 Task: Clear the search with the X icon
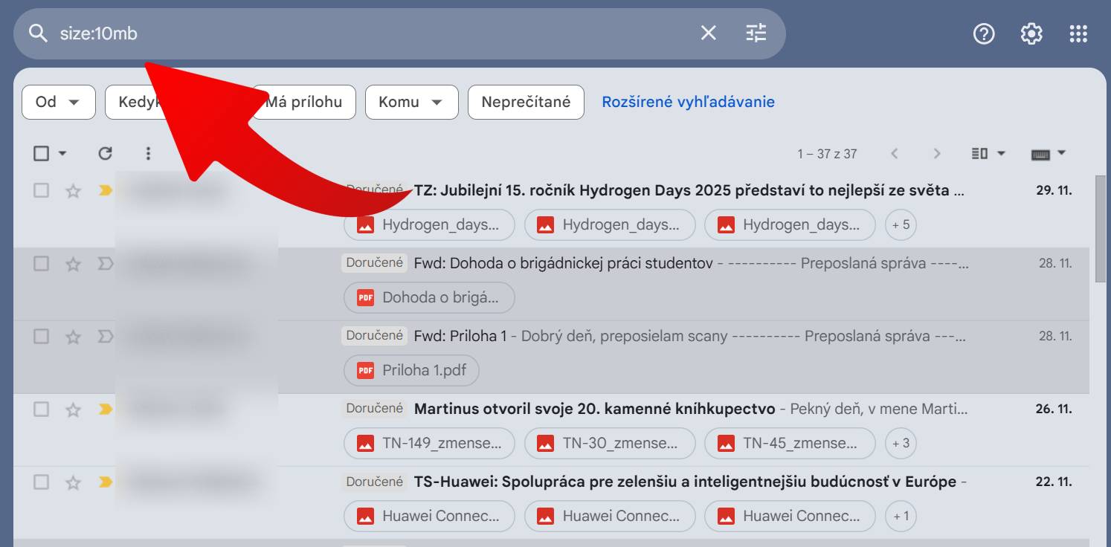click(x=709, y=33)
